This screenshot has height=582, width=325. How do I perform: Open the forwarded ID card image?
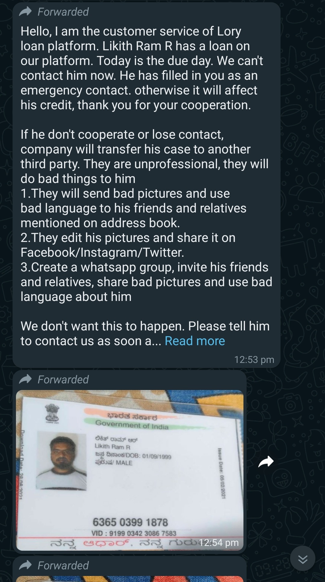click(130, 470)
